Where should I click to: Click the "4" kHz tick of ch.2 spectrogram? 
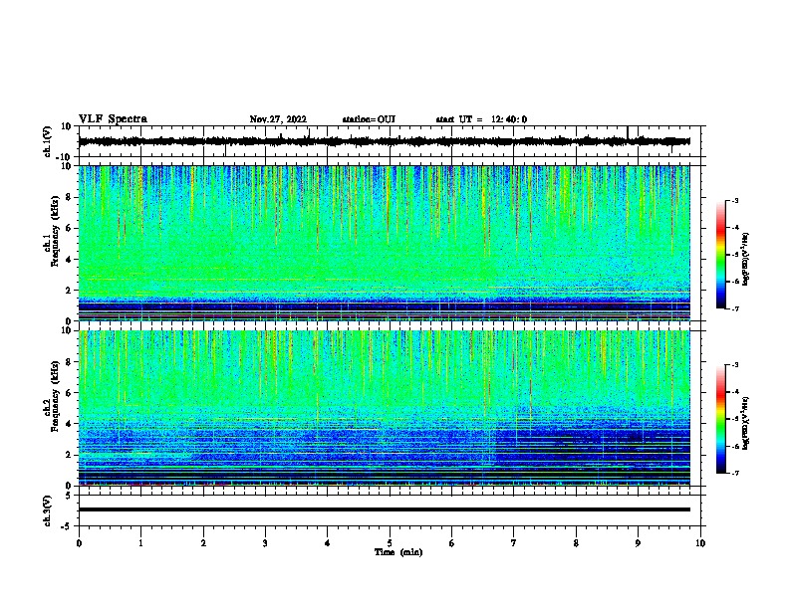[70, 424]
